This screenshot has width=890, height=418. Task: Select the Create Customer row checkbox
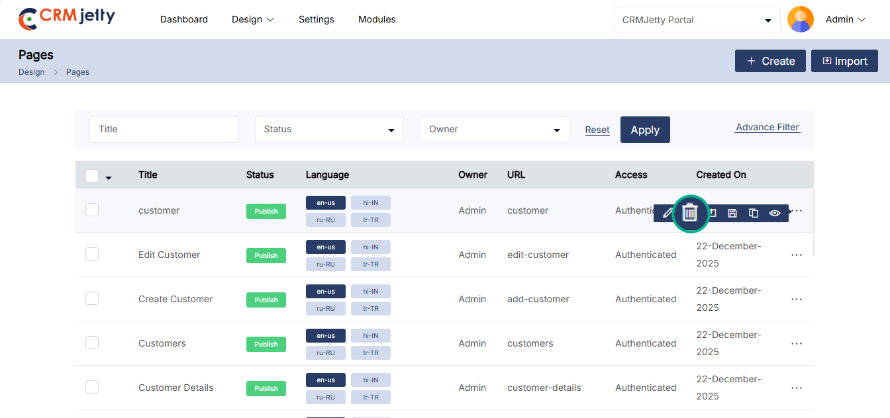(92, 299)
